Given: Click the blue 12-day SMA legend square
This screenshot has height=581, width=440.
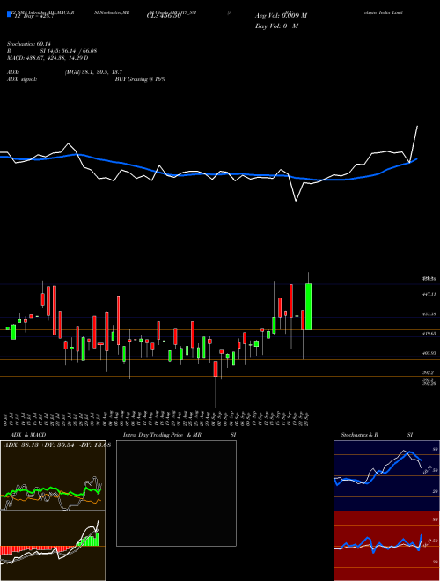Looking at the screenshot, I should [9, 14].
